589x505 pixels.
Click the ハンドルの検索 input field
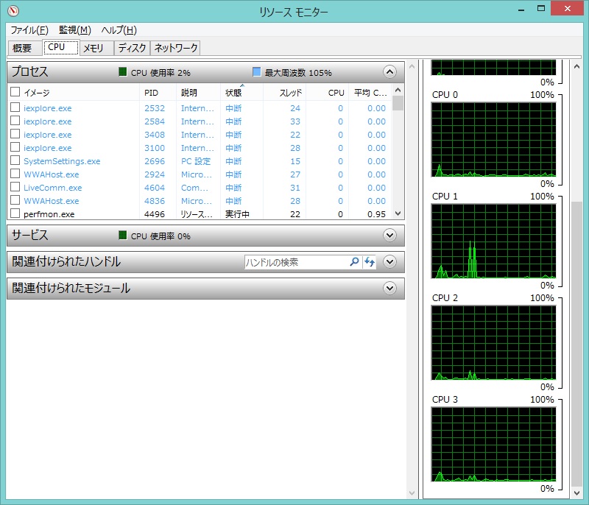(x=294, y=262)
